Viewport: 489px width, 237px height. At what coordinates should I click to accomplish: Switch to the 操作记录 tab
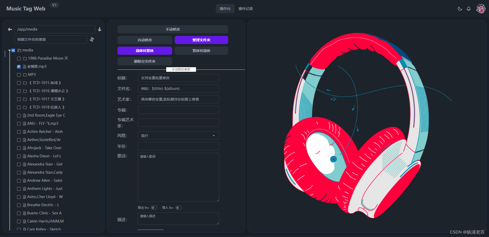(x=246, y=9)
